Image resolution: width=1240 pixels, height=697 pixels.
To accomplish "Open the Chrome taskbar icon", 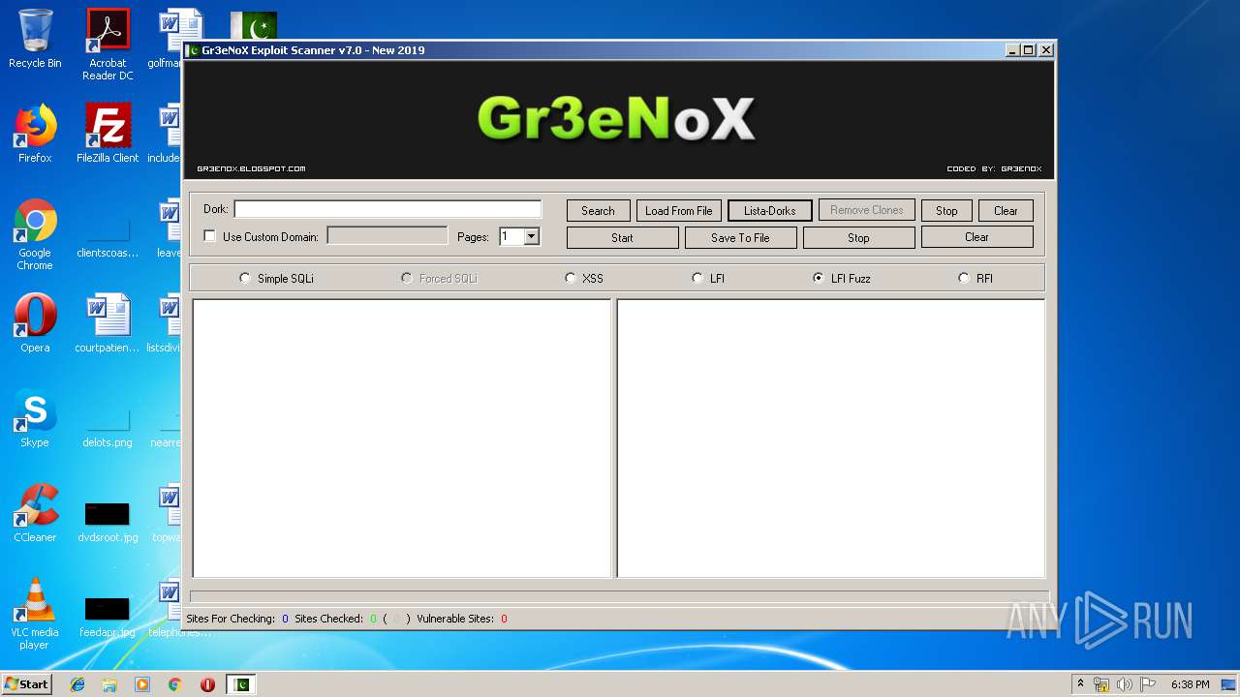I will [174, 684].
